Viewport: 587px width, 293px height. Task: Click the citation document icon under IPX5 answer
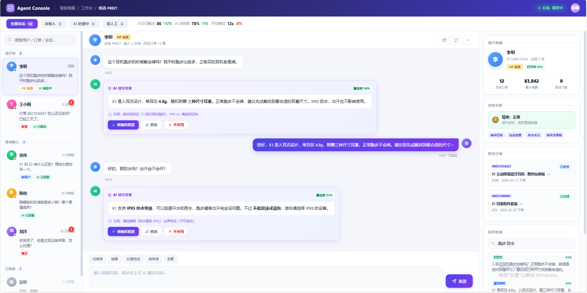pos(110,221)
